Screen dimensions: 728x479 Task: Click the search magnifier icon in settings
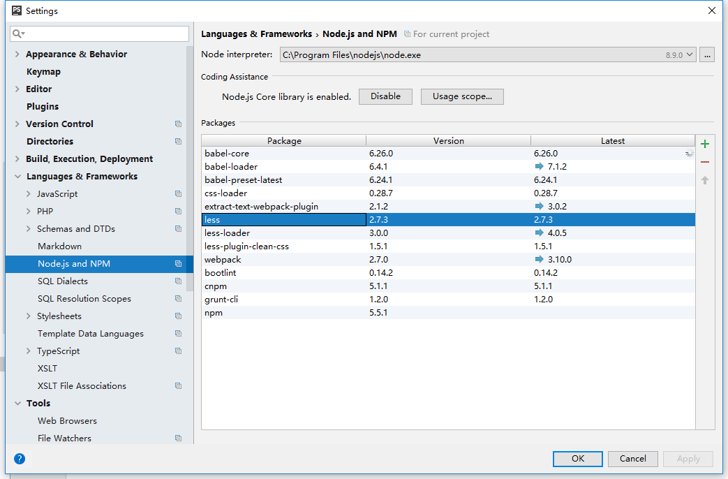18,34
